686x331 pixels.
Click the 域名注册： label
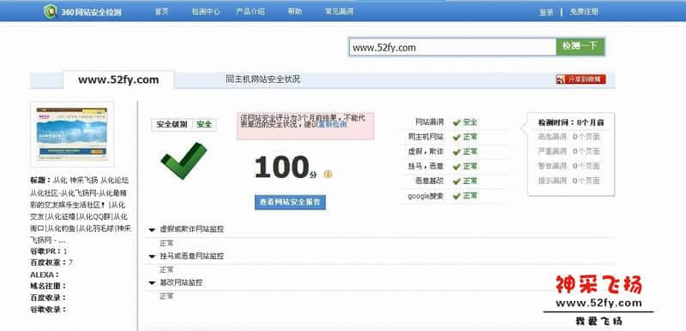[x=48, y=286]
